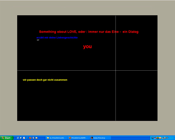Switch to the Adobe Photoshop taskbar button
The image size is (175, 140).
pos(100,138)
